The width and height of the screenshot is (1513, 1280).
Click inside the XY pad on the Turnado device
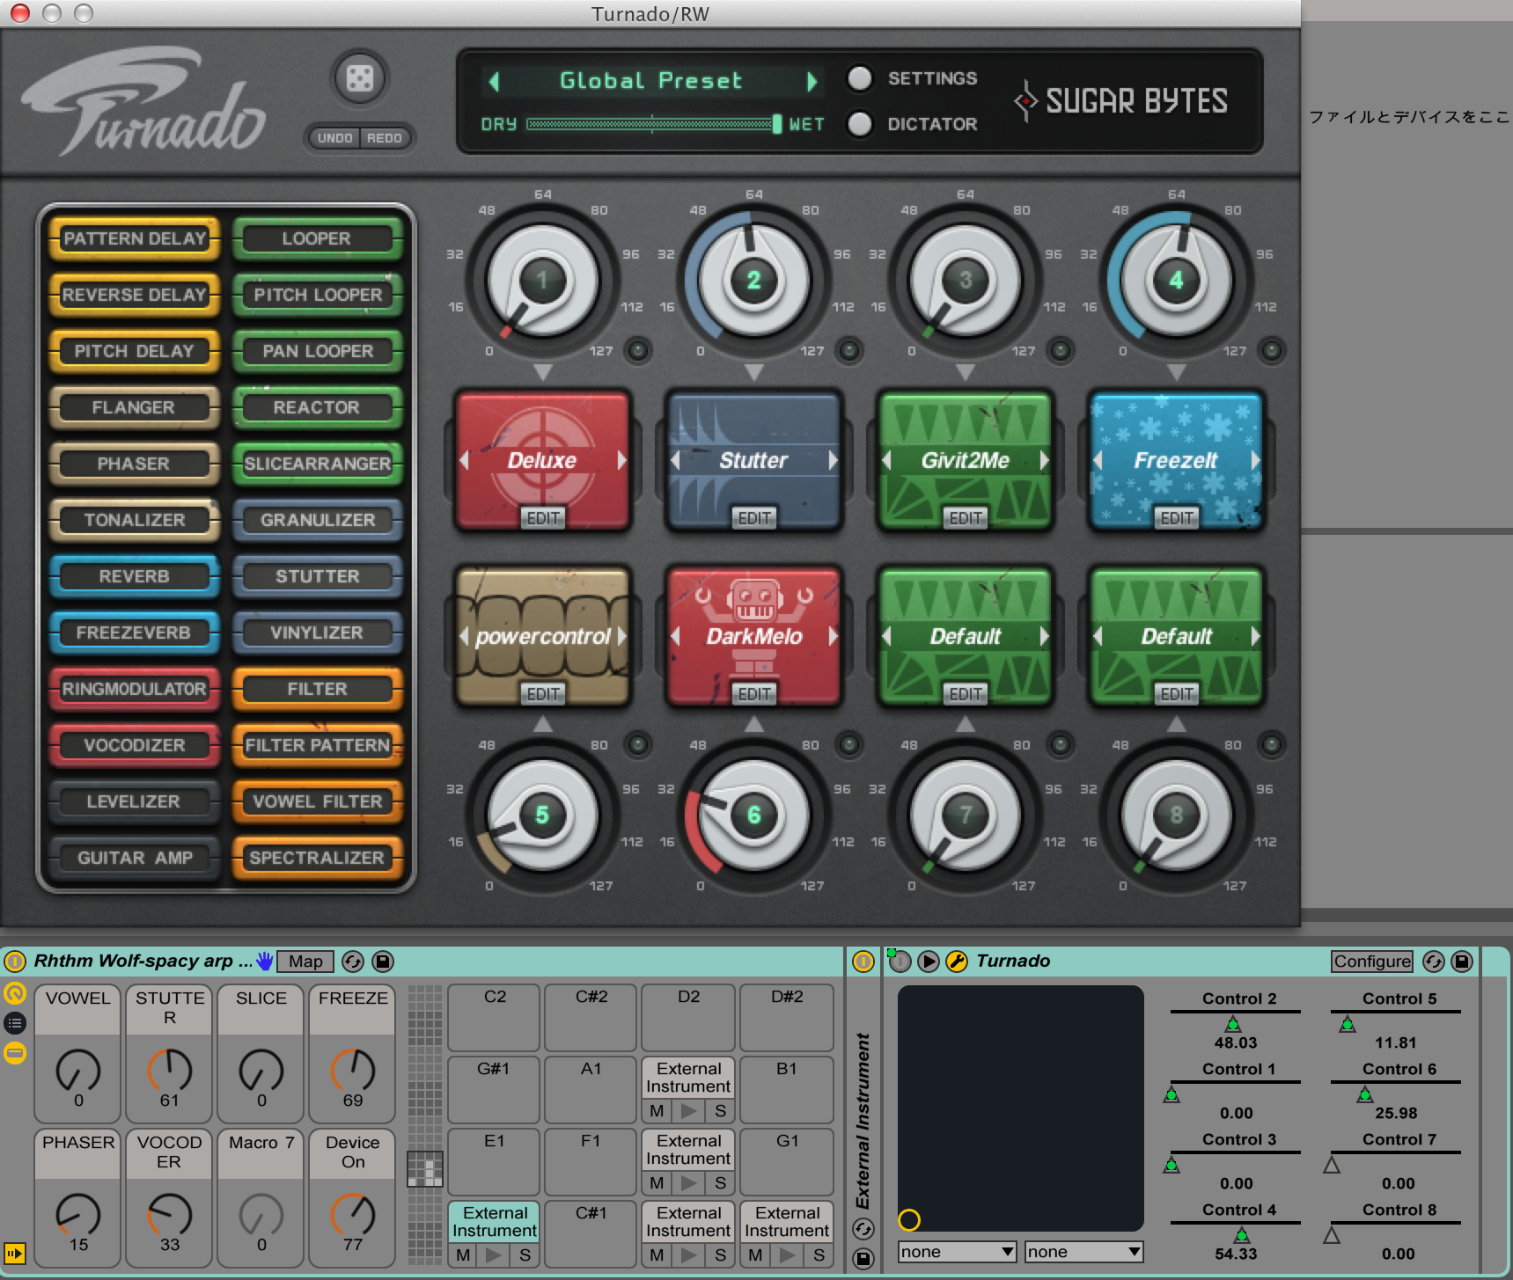point(1021,1108)
